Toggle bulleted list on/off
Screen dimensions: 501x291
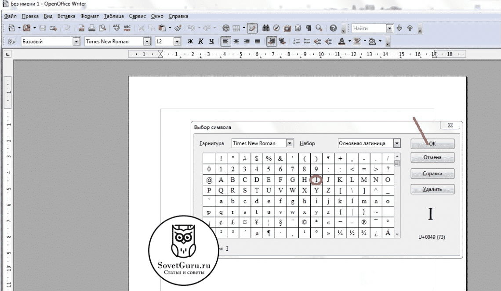pyautogui.click(x=307, y=42)
